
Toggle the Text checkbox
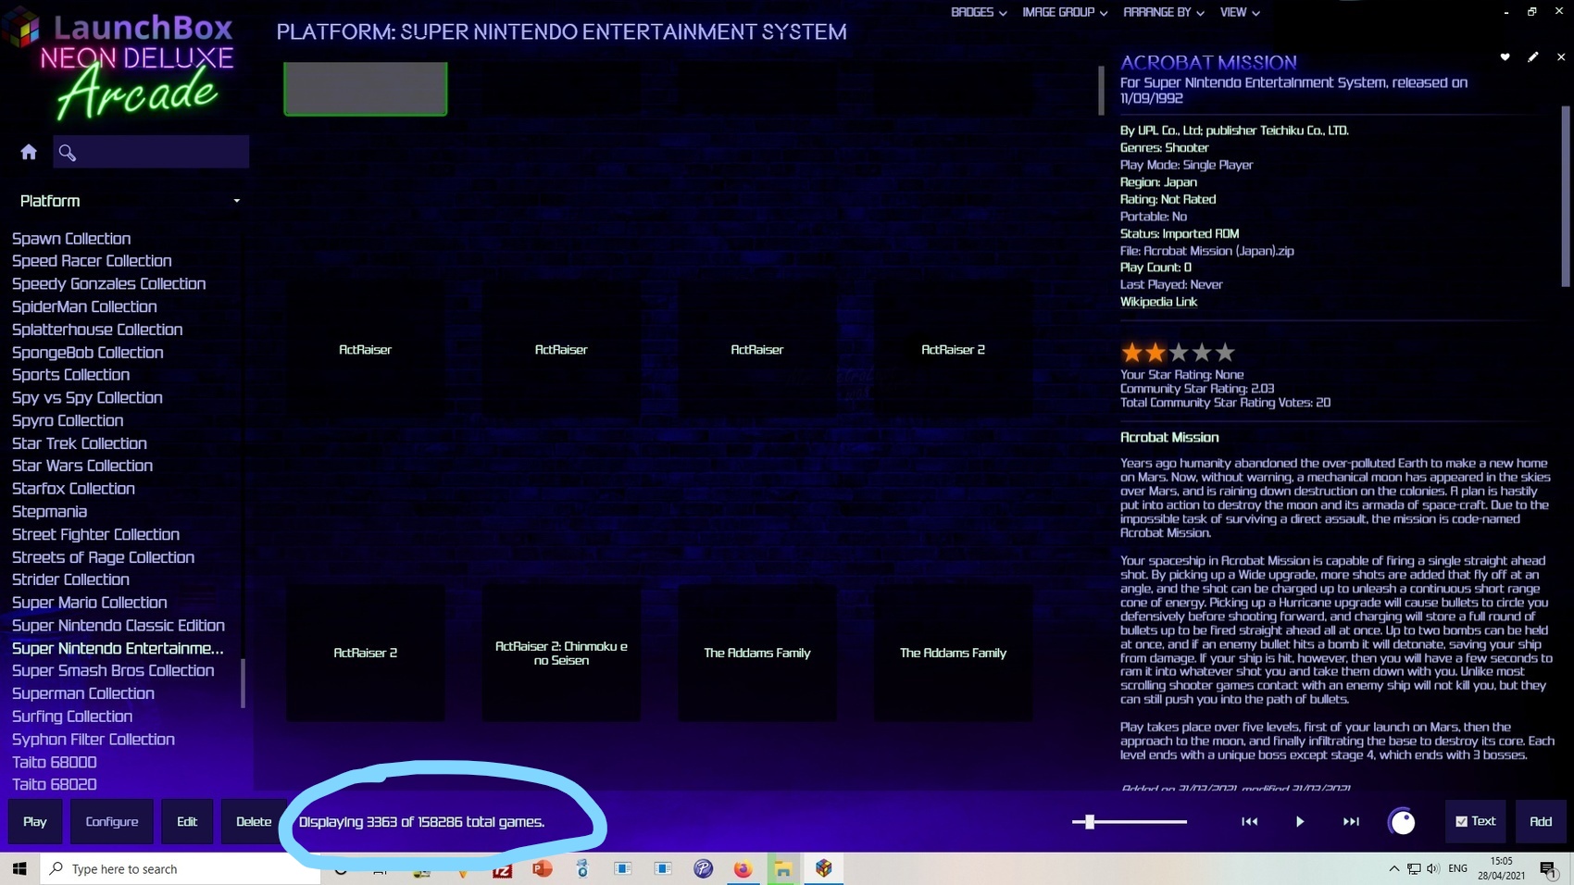click(1461, 821)
